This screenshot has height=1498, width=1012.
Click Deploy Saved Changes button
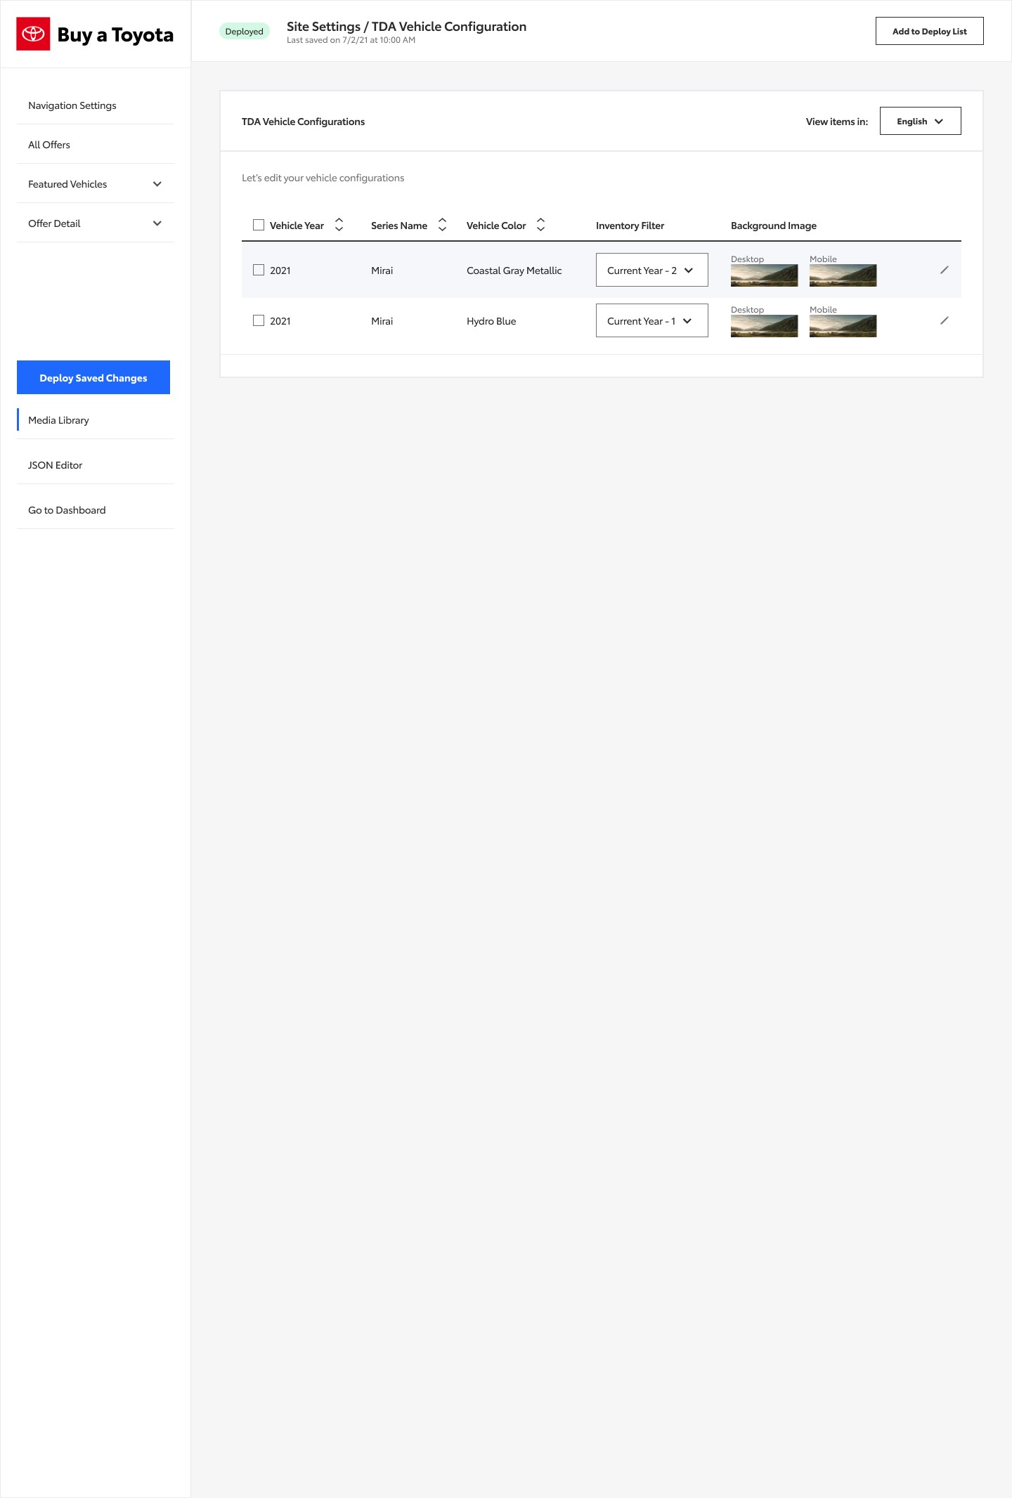(x=93, y=377)
